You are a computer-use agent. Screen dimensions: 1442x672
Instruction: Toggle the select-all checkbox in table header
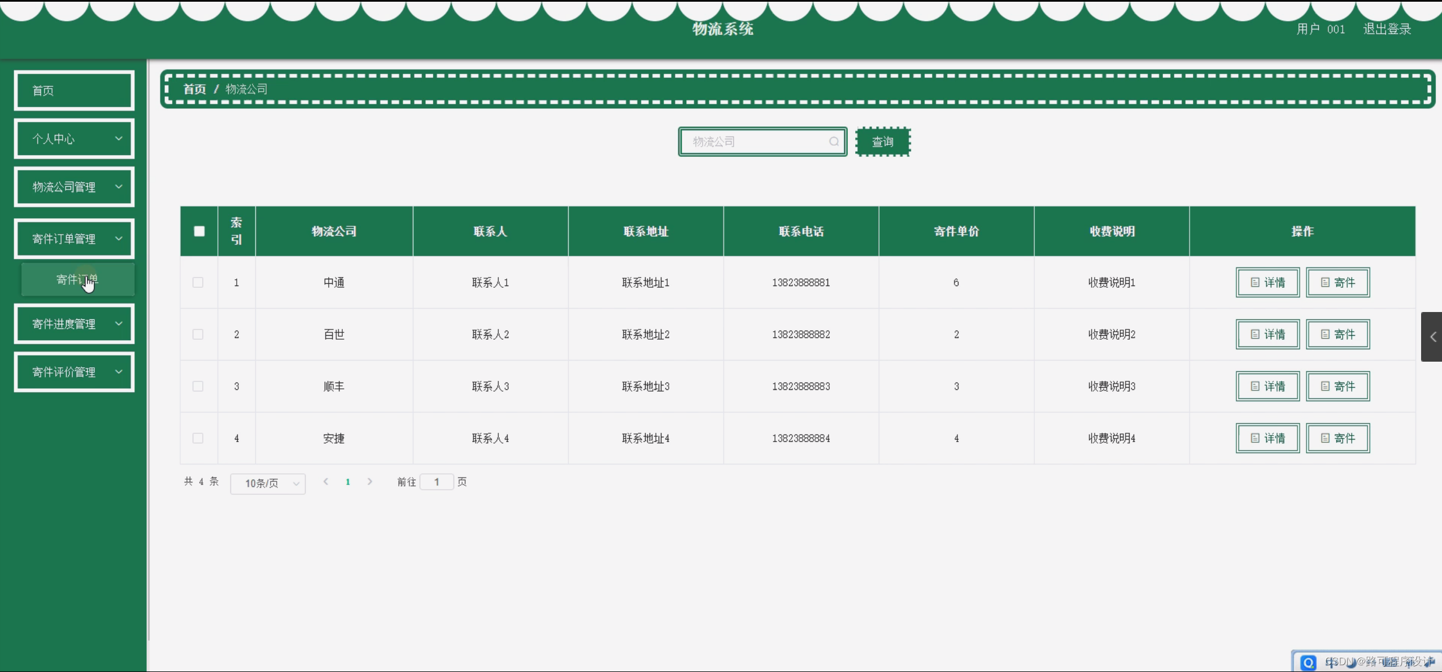point(199,231)
